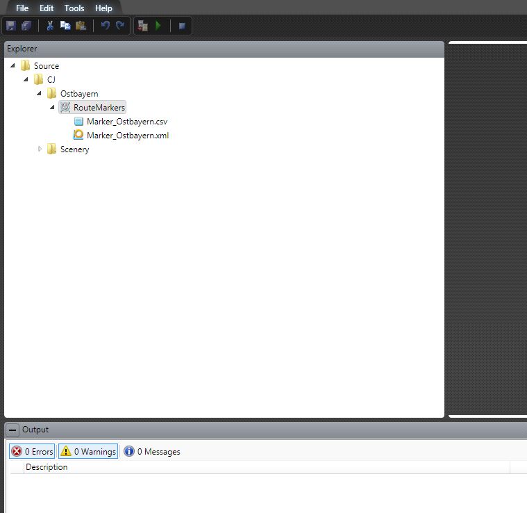Click the RouteMarkers blueprint icon

pyautogui.click(x=65, y=107)
